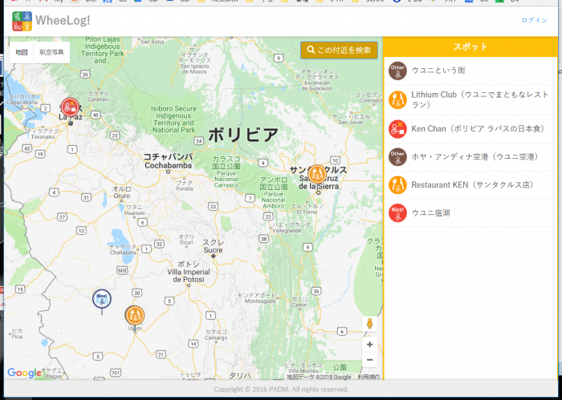Click the Isiboro Secure park label

174,119
